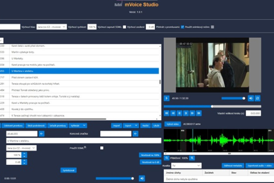This screenshot has height=183, width=274.
Task: Focus the utterance text field in details
Action: point(84,141)
